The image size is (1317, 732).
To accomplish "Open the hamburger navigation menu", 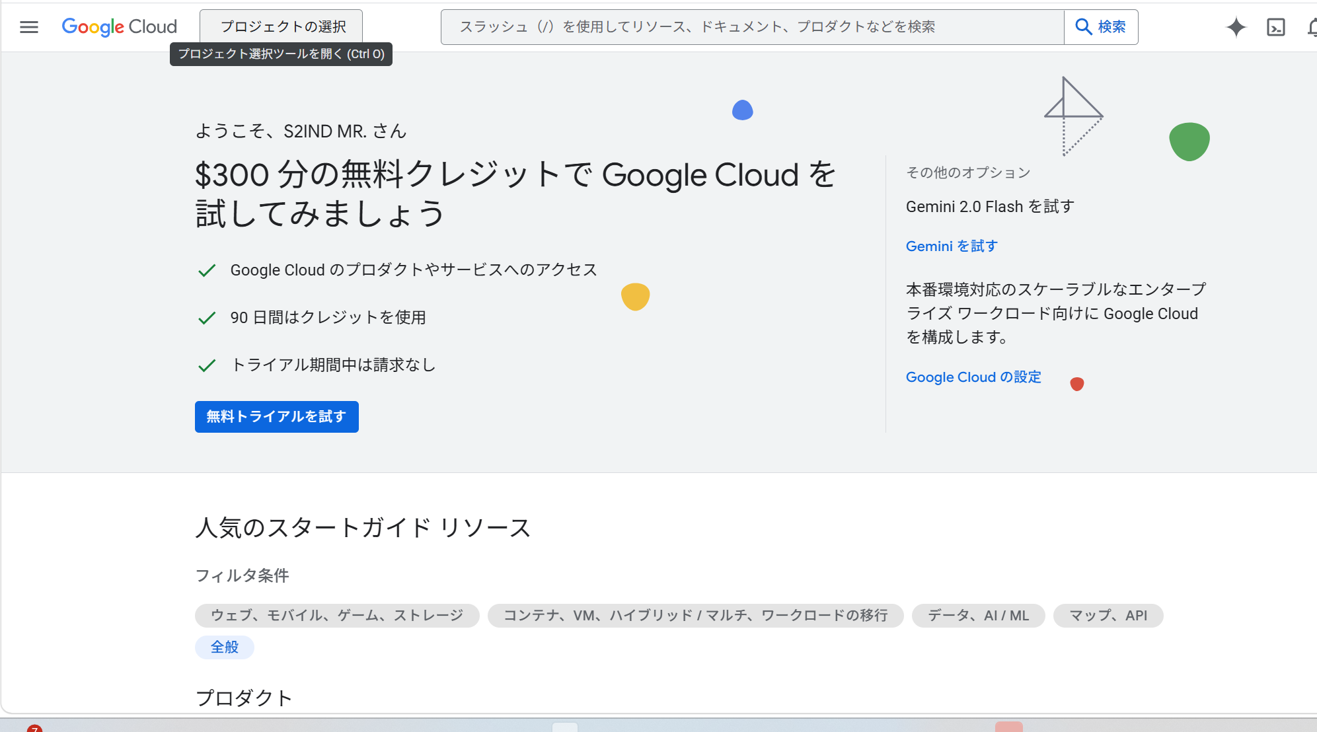I will pyautogui.click(x=29, y=27).
